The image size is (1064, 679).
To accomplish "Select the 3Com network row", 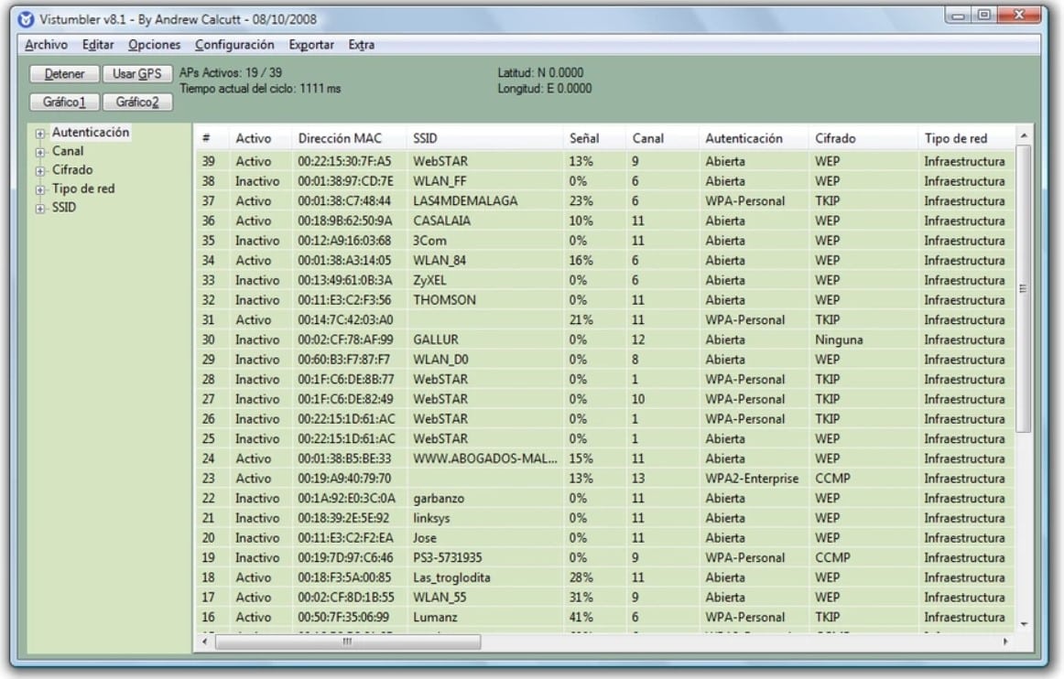I will pyautogui.click(x=605, y=240).
